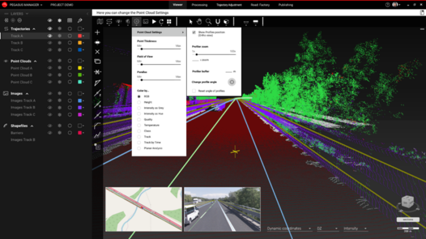
Task: Click the magnifier zoom tool
Action: coord(209,22)
